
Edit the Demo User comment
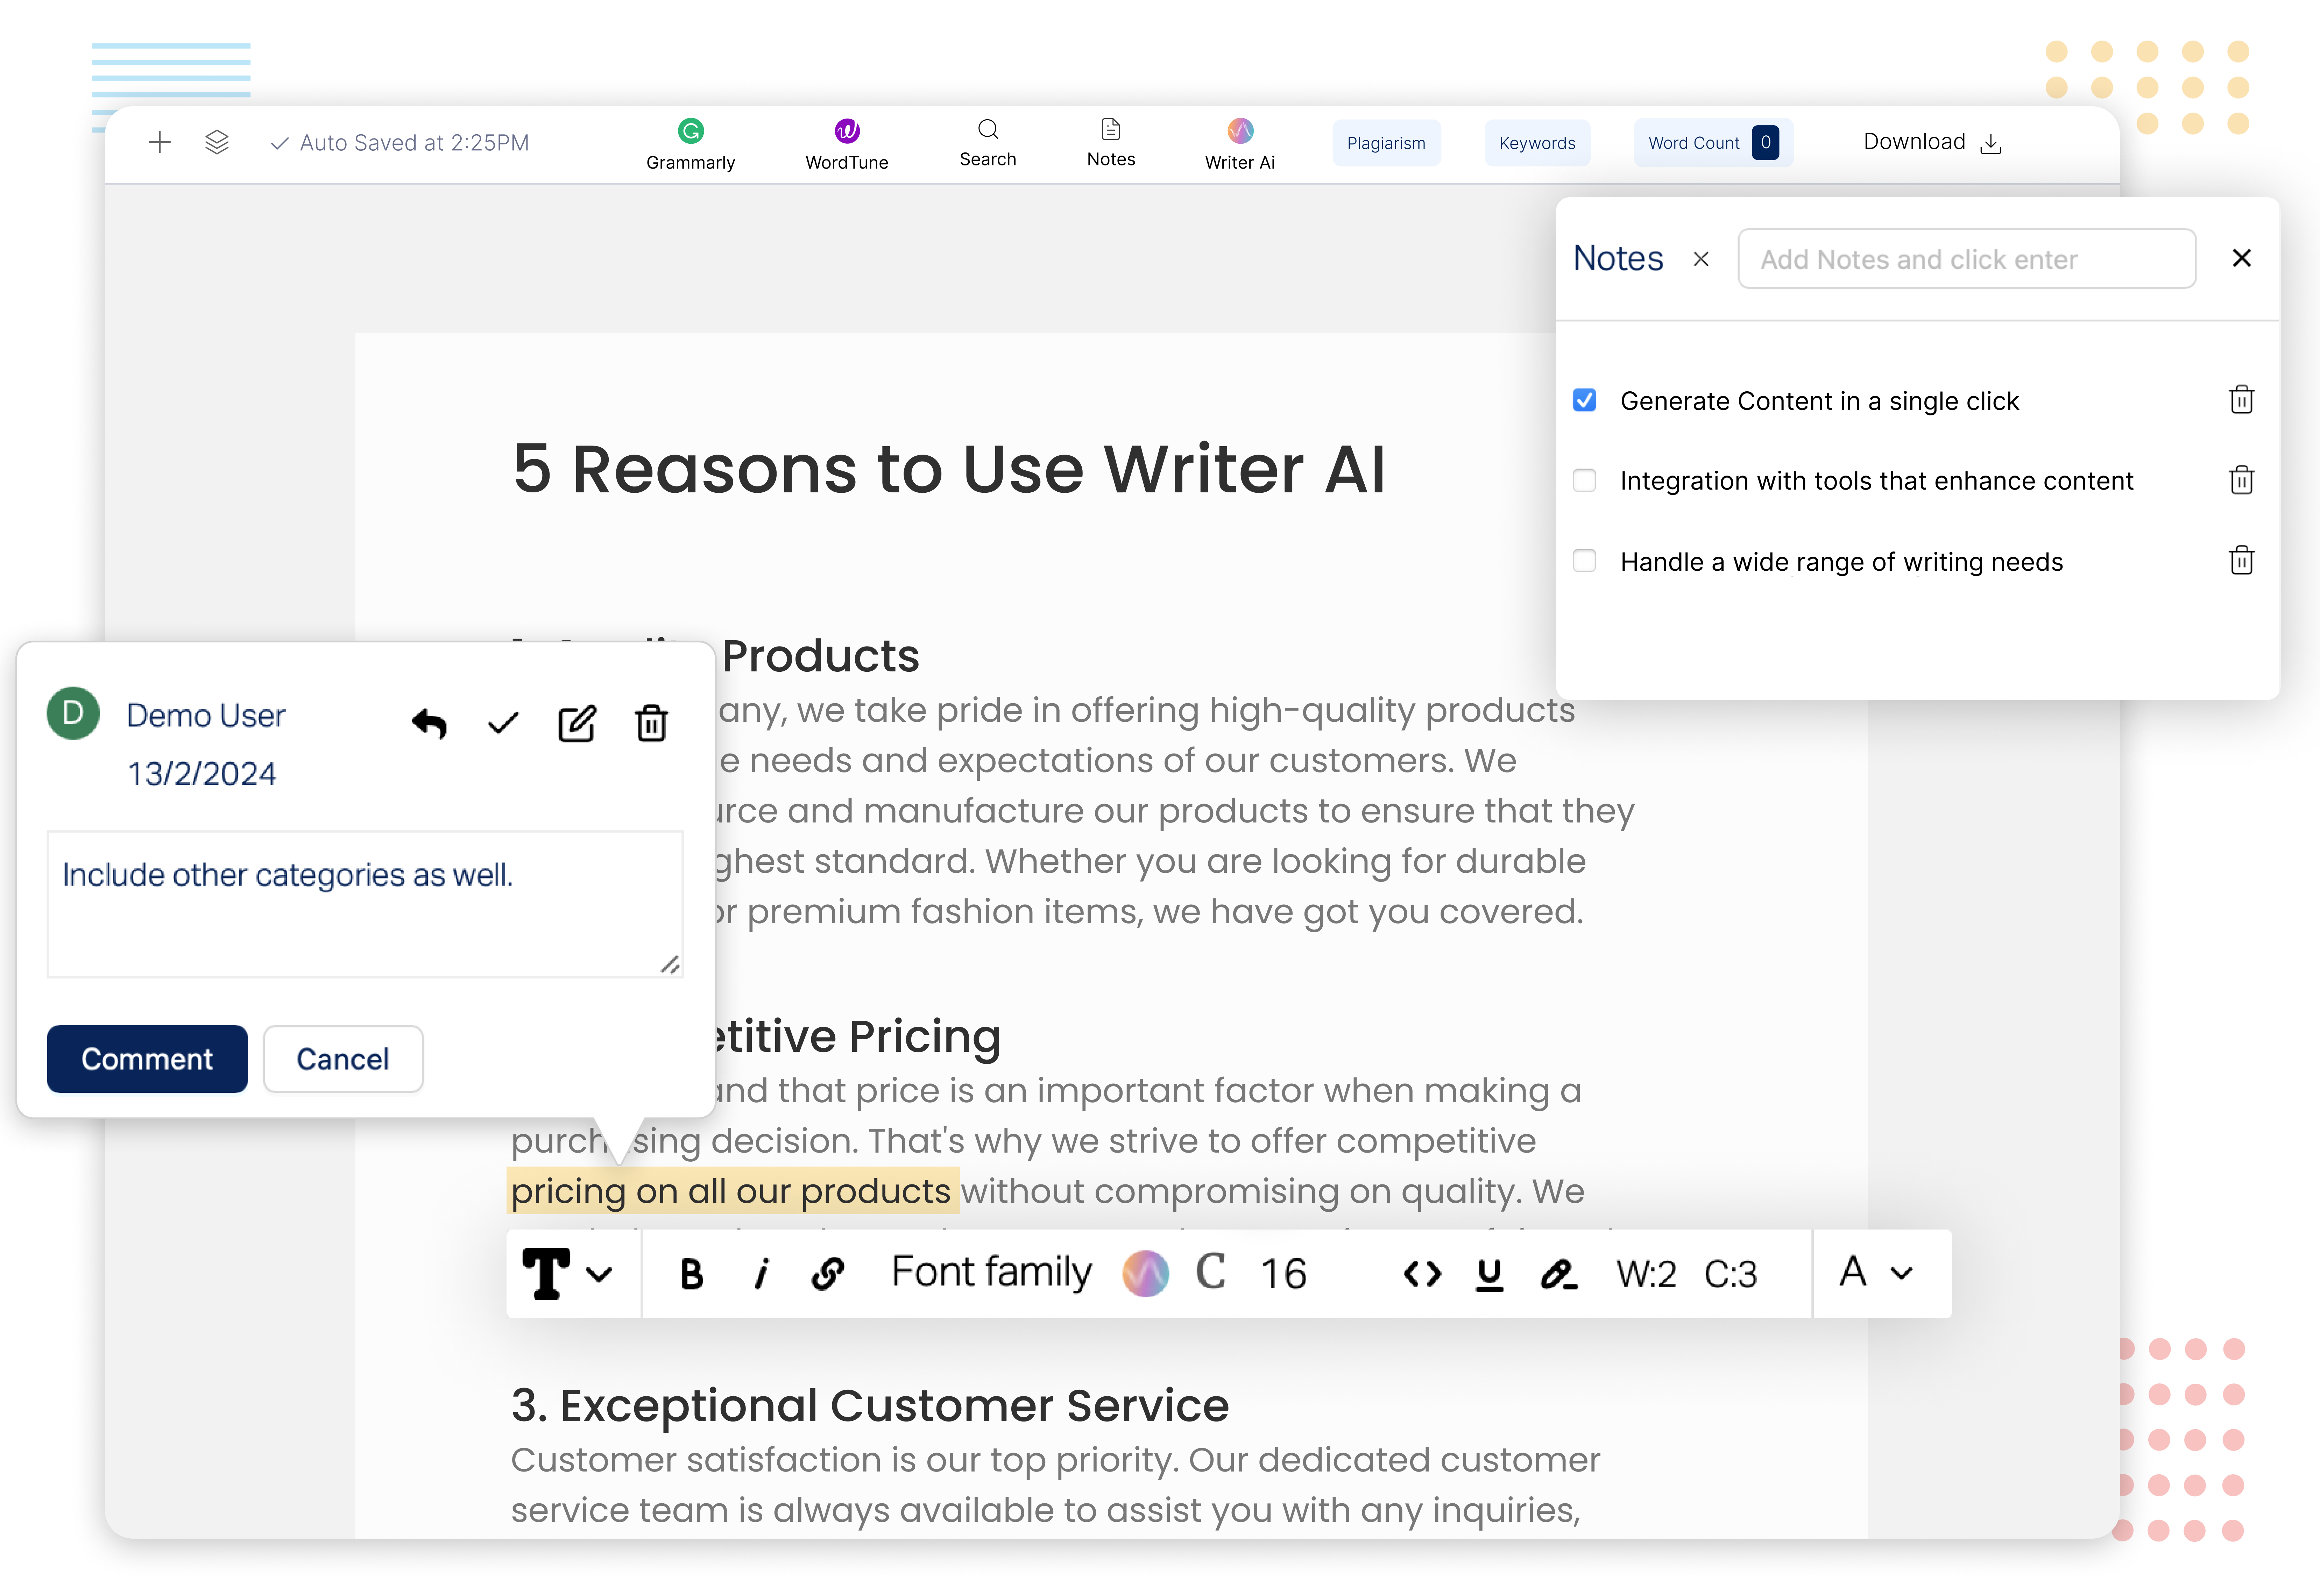[x=577, y=723]
